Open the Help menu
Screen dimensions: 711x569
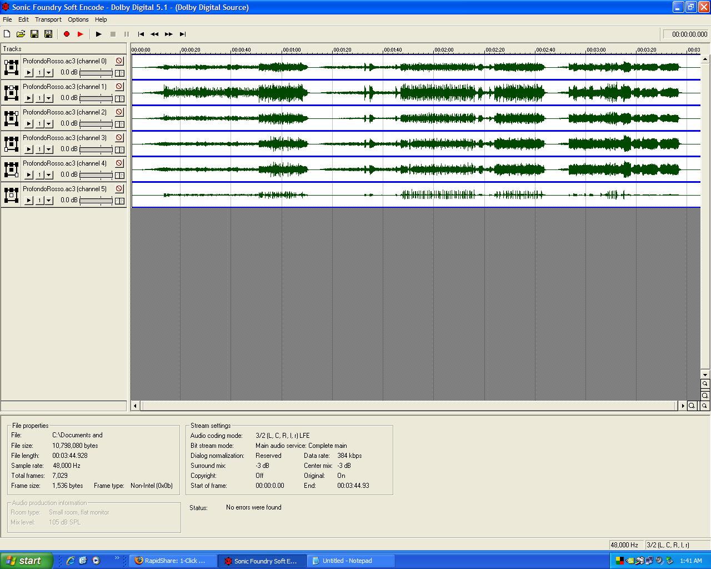[101, 19]
